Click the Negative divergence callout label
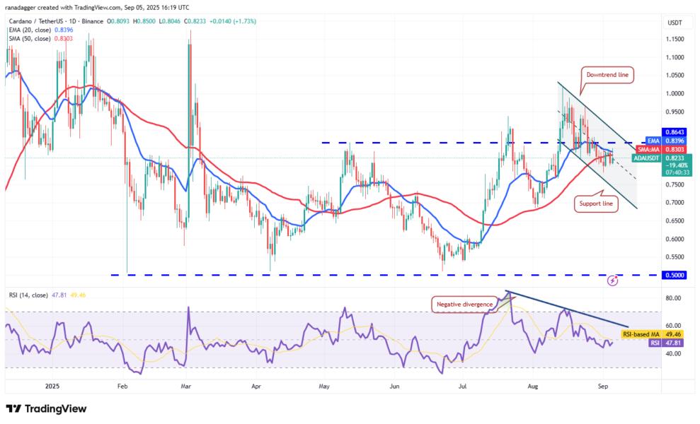Image resolution: width=700 pixels, height=424 pixels. point(465,305)
